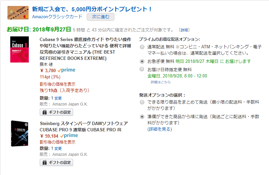This screenshot has height=175, width=269.
Task: Click the gift icon for the Cubase 9 book
Action: click(x=45, y=112)
